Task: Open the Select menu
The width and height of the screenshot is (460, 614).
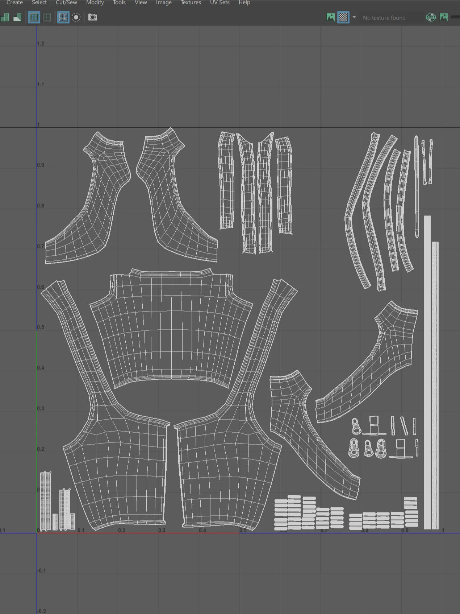Action: coord(39,3)
